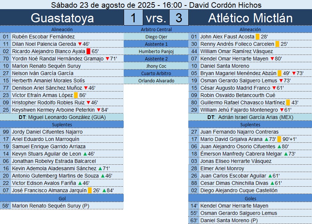Click the yellow card beside John Alex Faust Acosta
Screen dimensions: 312x224
(x=258, y=37)
